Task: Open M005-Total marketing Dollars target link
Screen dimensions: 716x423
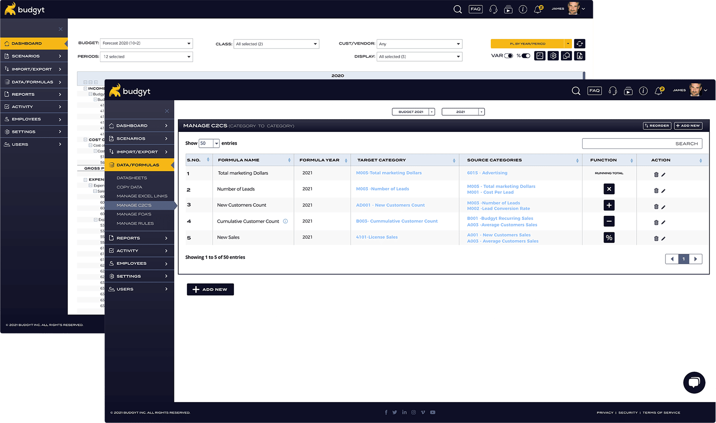Action: [389, 173]
